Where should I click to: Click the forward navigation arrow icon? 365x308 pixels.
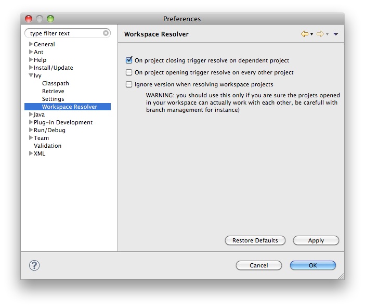point(320,34)
